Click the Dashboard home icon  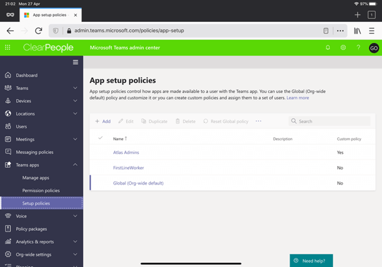[7, 75]
